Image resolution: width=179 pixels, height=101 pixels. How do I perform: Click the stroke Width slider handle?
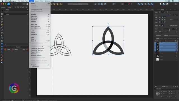point(170,15)
